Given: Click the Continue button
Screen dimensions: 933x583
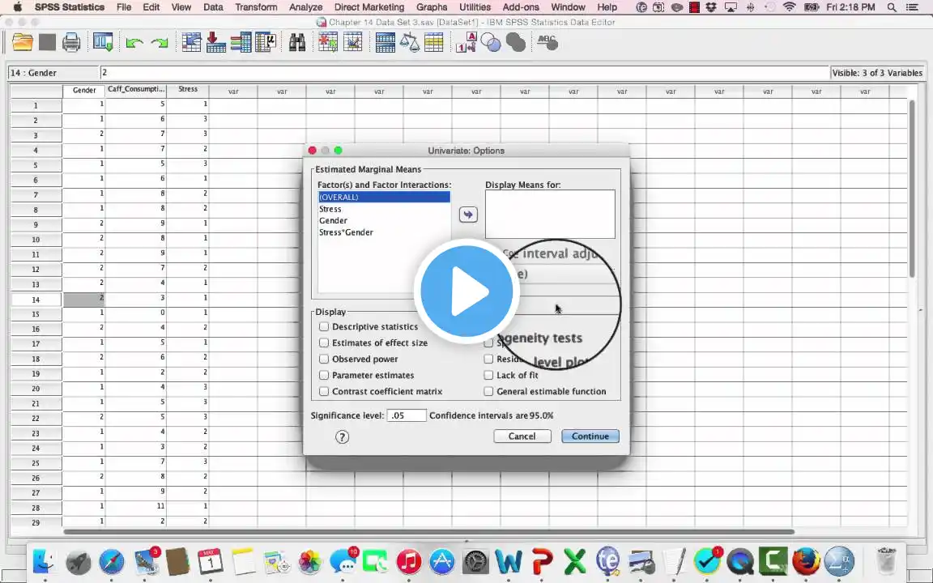Looking at the screenshot, I should pos(590,436).
